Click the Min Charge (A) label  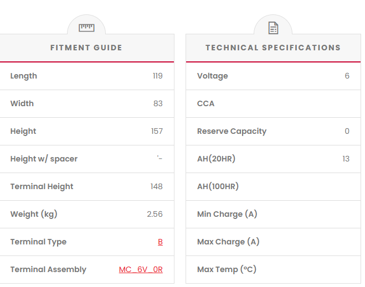227,214
